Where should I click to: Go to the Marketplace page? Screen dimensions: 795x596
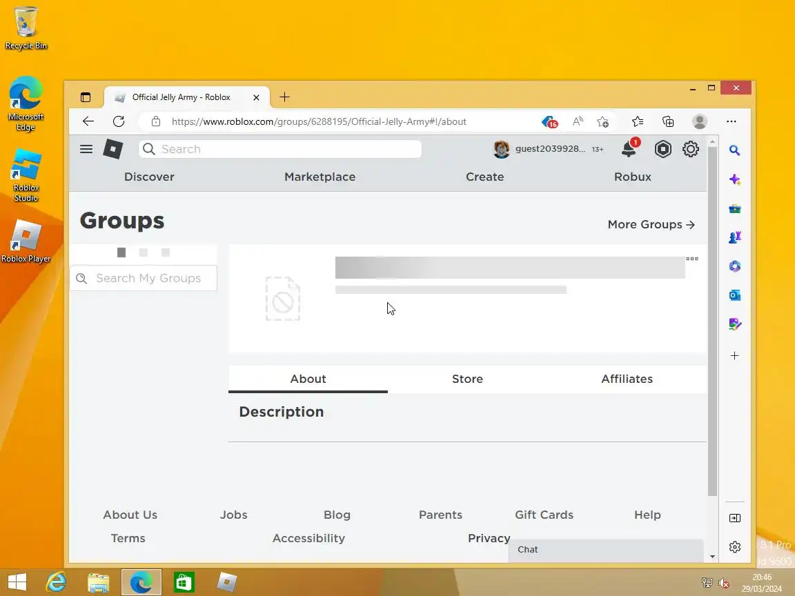pos(320,177)
